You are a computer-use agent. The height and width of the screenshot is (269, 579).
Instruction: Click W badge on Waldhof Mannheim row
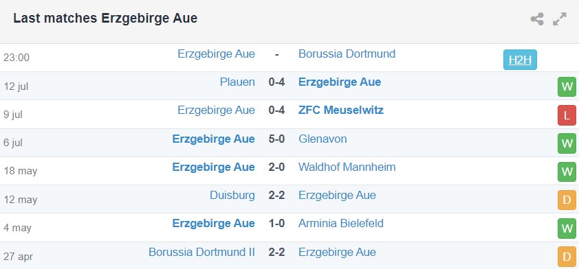click(x=567, y=172)
